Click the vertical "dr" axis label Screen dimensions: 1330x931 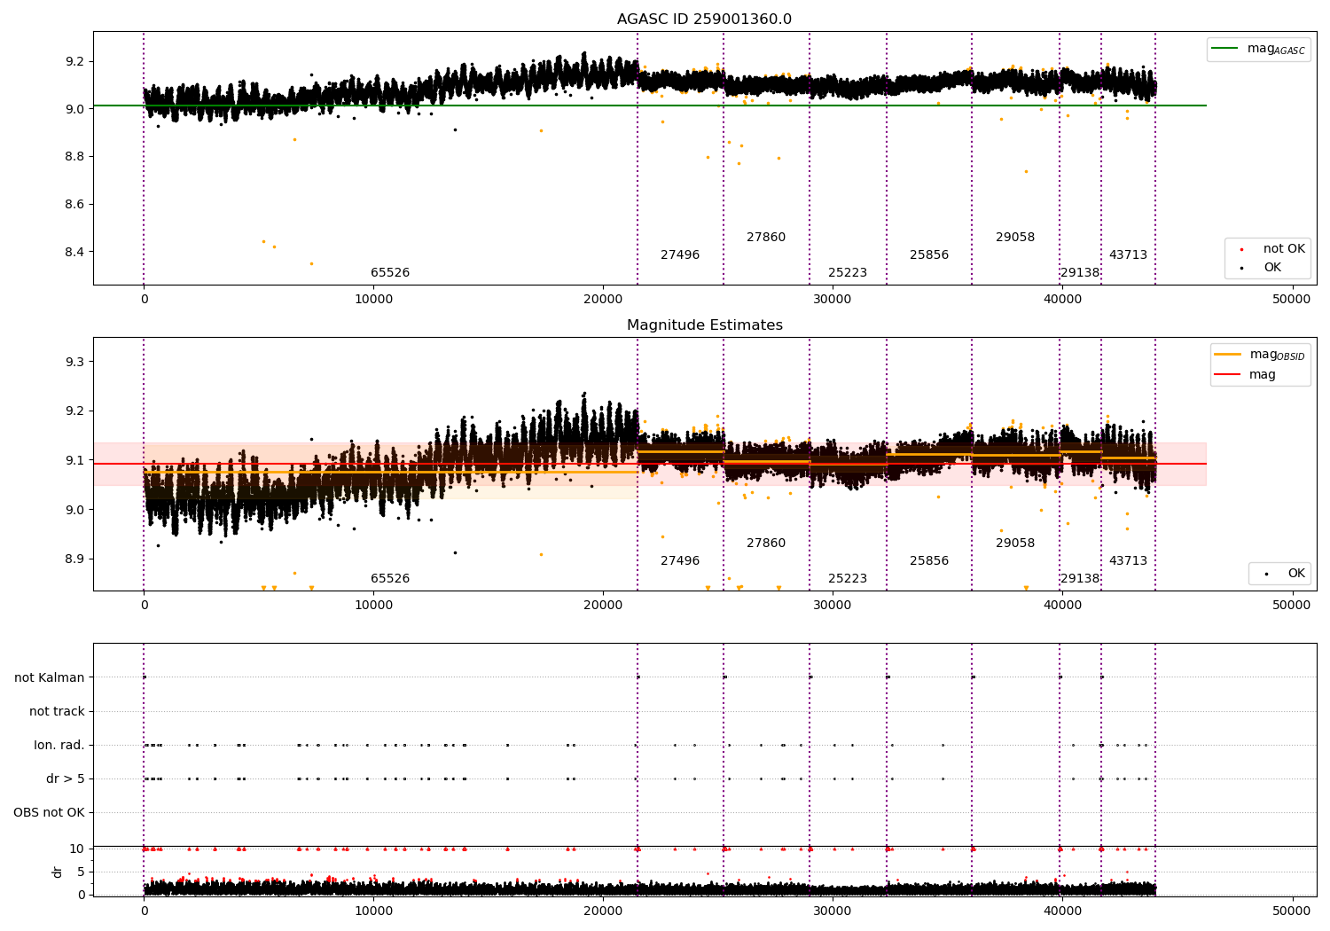point(58,872)
